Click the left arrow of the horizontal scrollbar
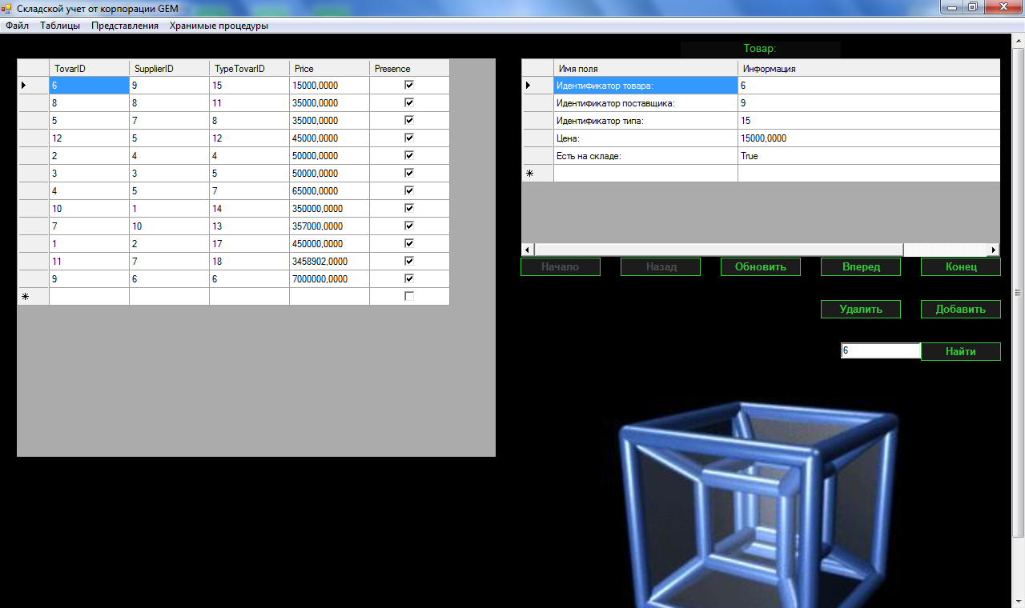Image resolution: width=1025 pixels, height=608 pixels. [x=527, y=250]
